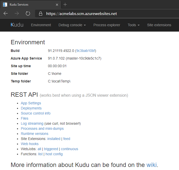
Task: Close the Kudu Services tab
Action: point(57,5)
